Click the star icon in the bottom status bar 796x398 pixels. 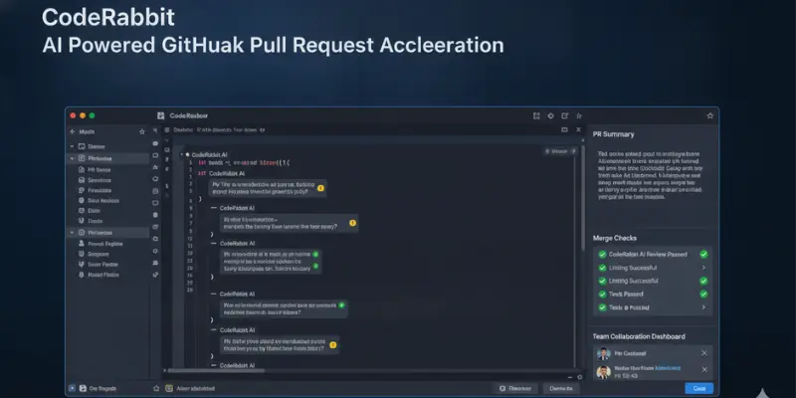click(156, 388)
